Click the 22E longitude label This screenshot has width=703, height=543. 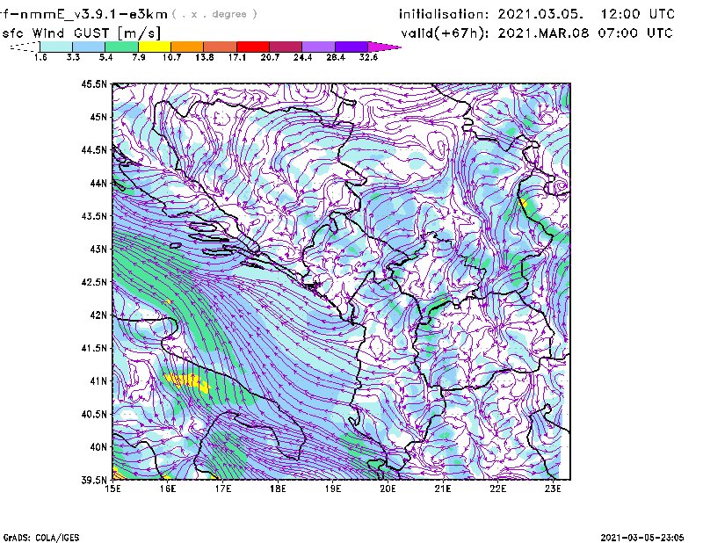(x=497, y=489)
